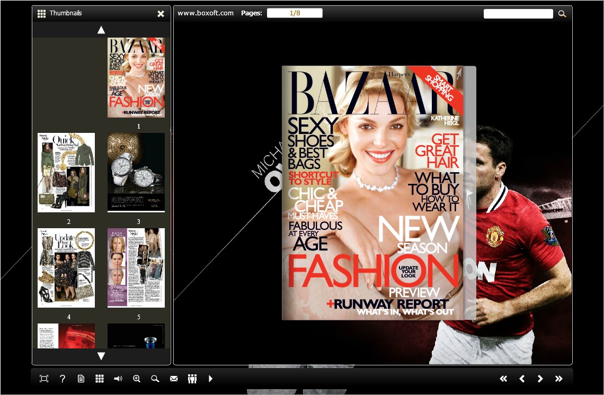Click the document page icon in toolbar
This screenshot has height=395, width=604.
click(81, 379)
